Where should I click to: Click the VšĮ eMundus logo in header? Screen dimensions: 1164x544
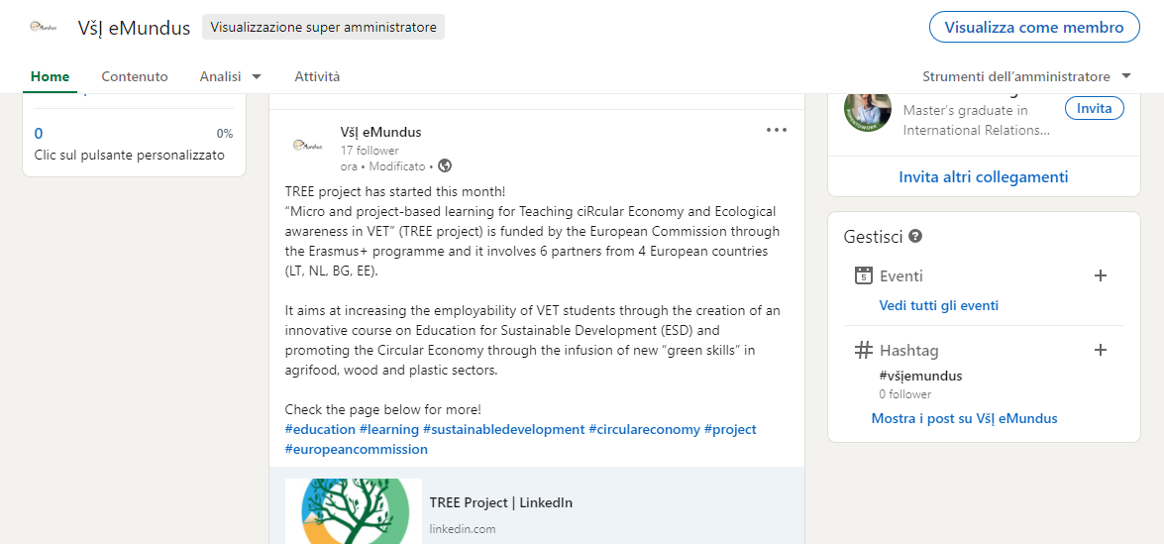point(43,27)
